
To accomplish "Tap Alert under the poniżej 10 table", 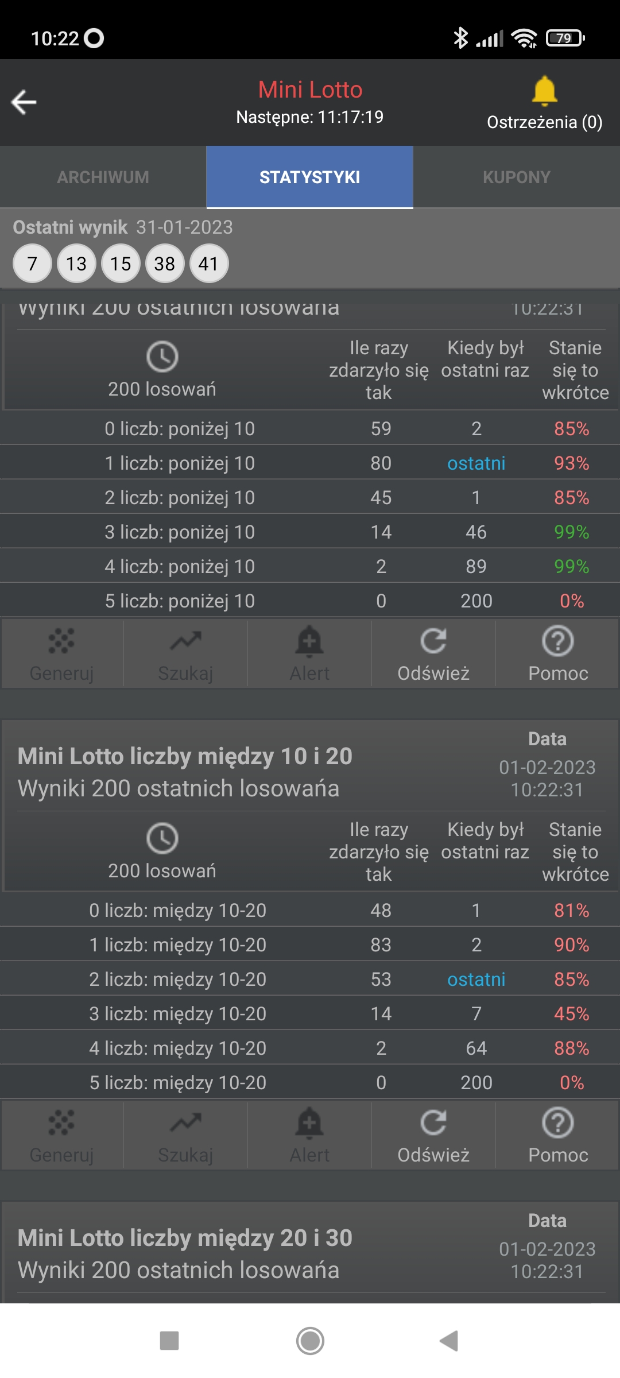I will pos(309,653).
